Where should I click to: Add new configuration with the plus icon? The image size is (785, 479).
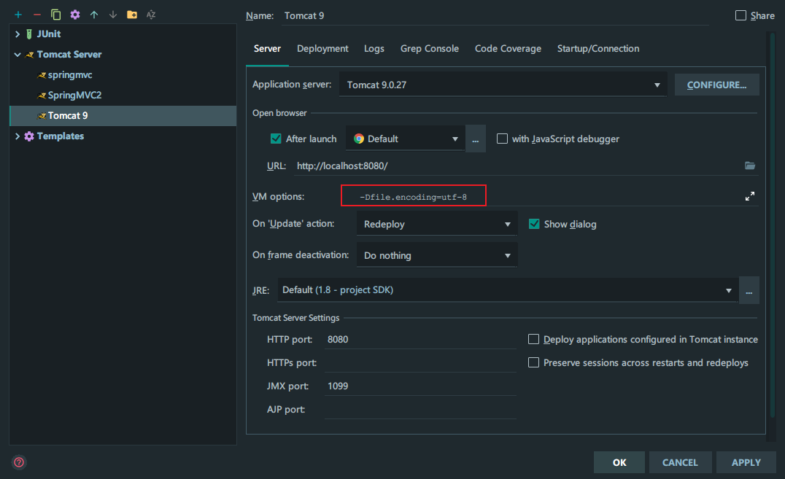click(18, 15)
